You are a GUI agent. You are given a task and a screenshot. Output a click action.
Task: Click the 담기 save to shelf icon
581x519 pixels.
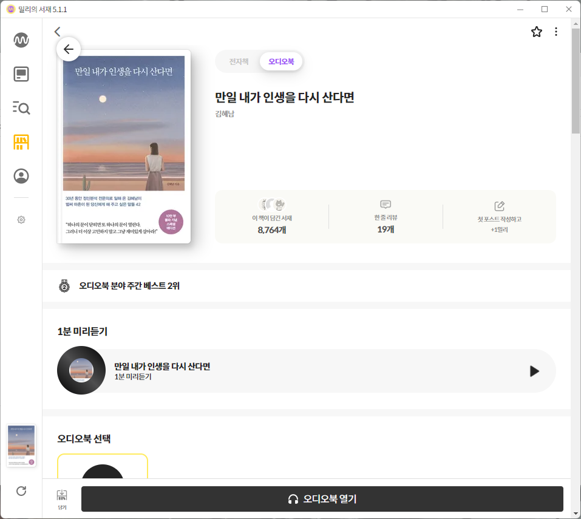pos(62,499)
